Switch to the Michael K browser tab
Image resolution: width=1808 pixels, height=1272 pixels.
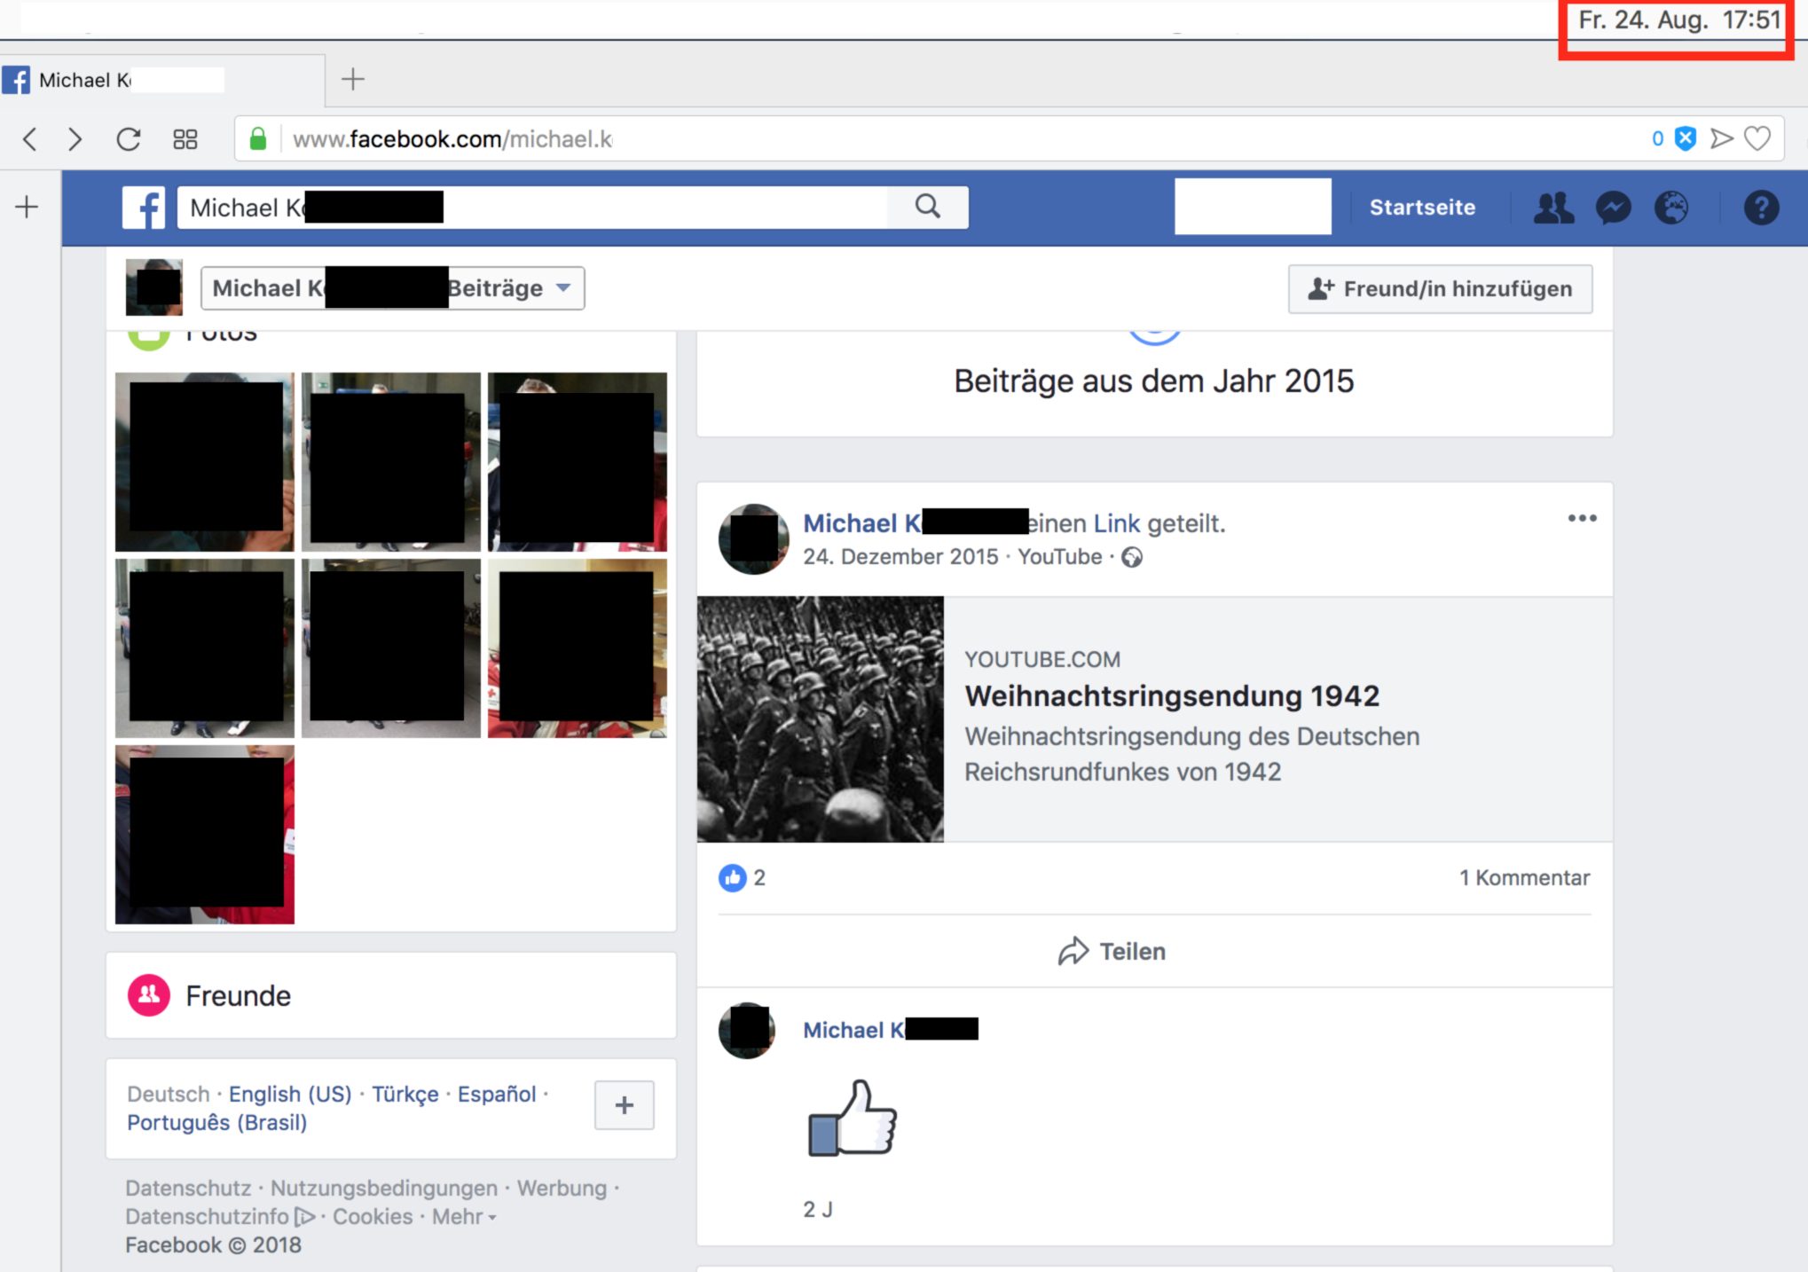tap(162, 80)
